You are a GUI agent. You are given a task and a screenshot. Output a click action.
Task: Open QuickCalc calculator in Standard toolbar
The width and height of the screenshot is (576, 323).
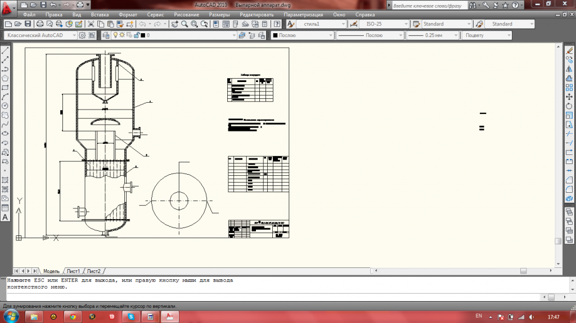(x=264, y=24)
